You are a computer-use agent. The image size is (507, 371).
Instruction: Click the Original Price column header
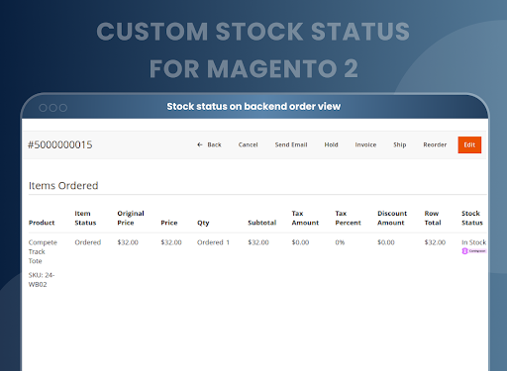[x=131, y=218]
